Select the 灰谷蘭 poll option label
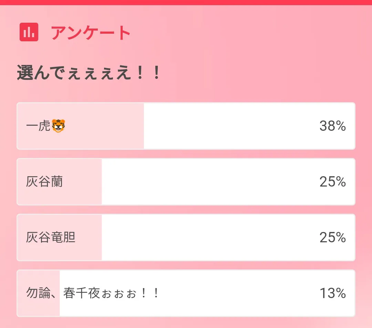 click(x=44, y=182)
